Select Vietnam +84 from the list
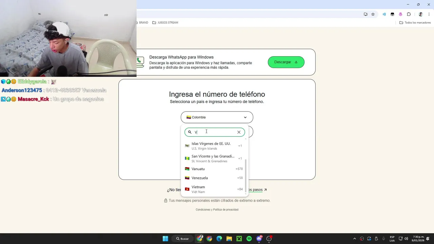Image resolution: width=434 pixels, height=244 pixels. 214,189
